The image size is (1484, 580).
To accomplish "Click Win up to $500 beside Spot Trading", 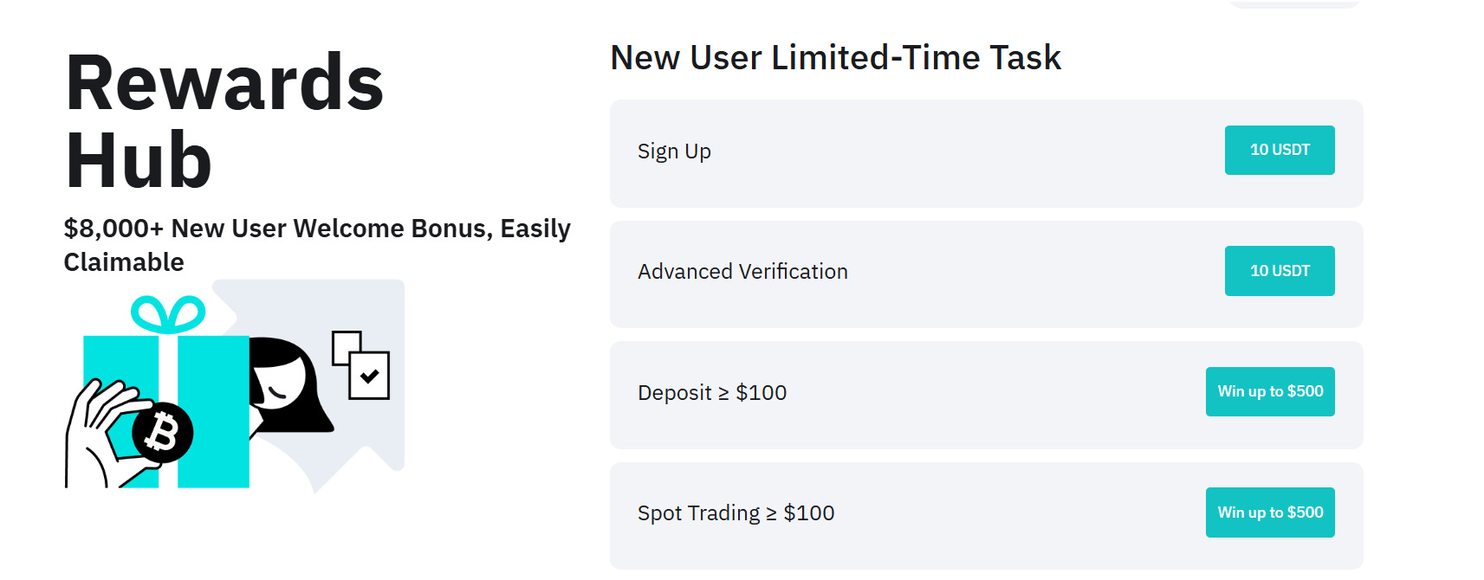I will (x=1269, y=512).
